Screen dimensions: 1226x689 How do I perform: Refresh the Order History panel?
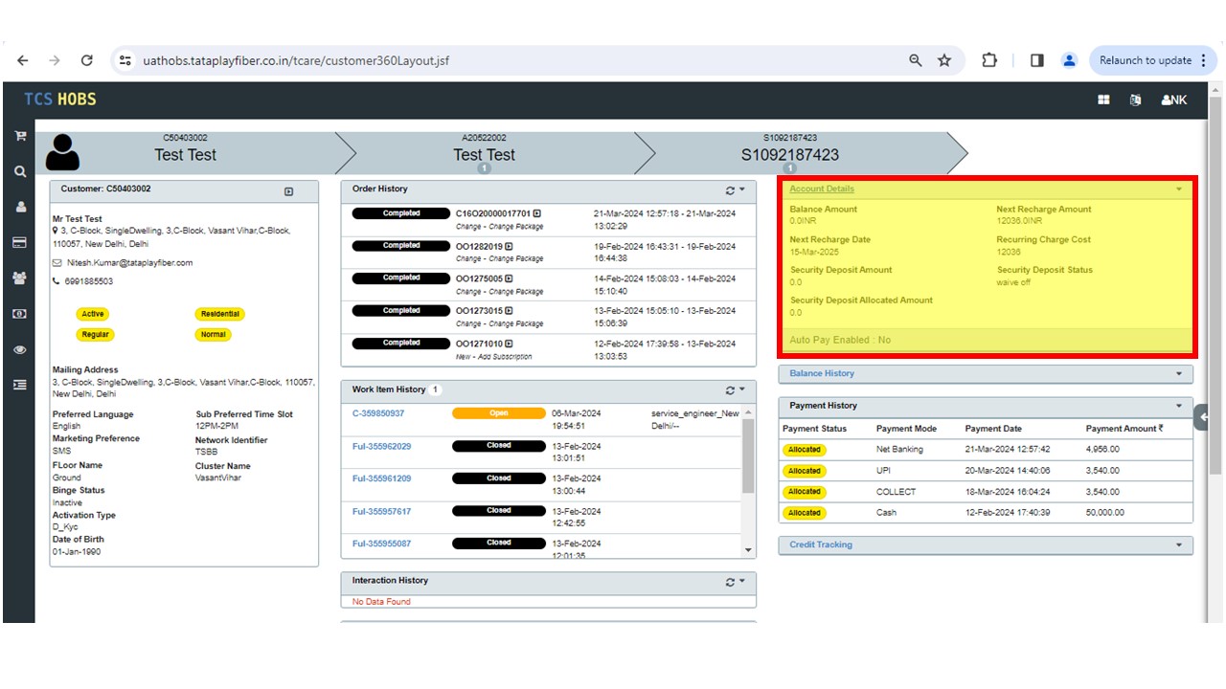[731, 190]
